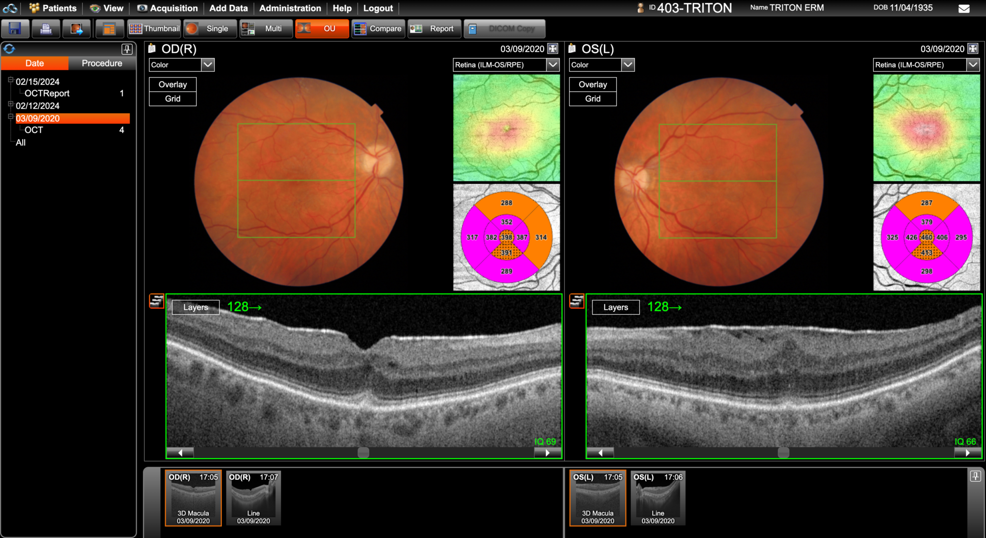This screenshot has height=538, width=986.
Task: Select the Single view icon
Action: pos(210,28)
